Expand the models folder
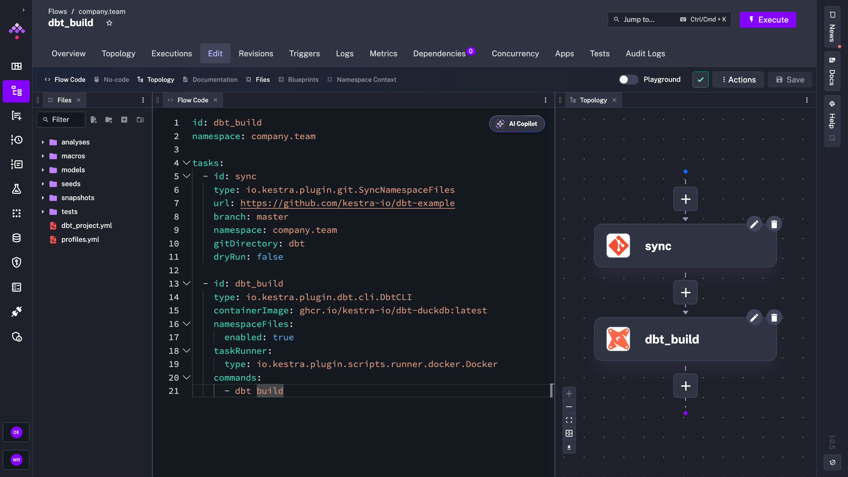Image resolution: width=848 pixels, height=477 pixels. point(43,170)
